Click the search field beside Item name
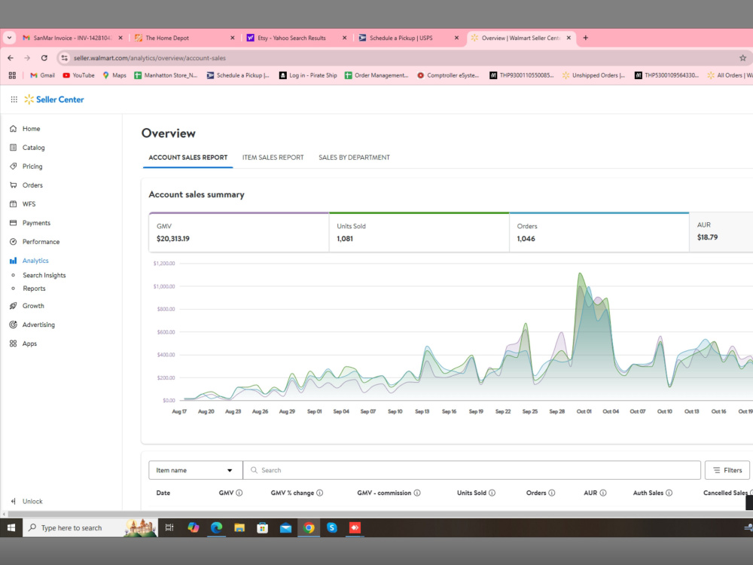Viewport: 753px width, 565px height. point(472,470)
